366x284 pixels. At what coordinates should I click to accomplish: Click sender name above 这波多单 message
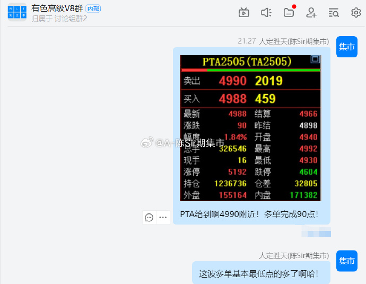click(294, 256)
